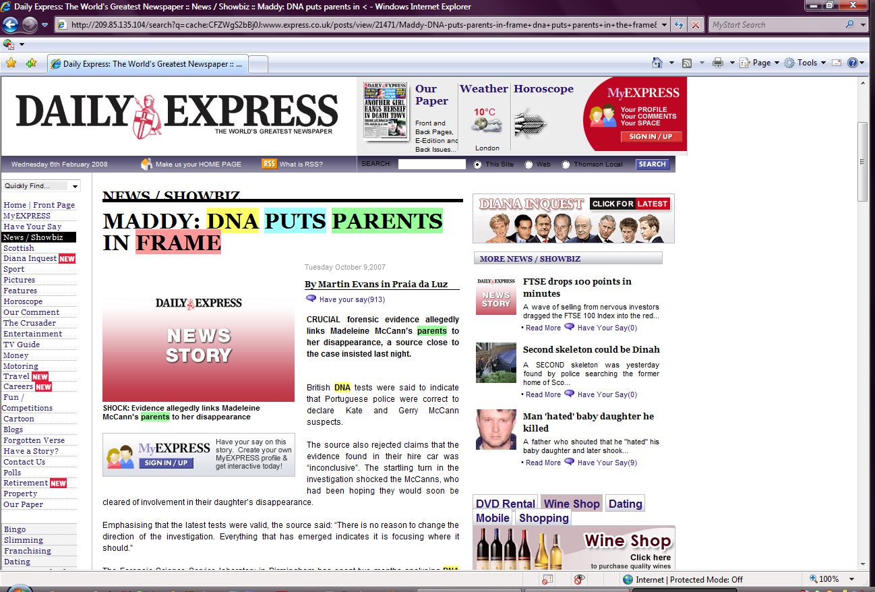This screenshot has width=875, height=592.
Task: Open the DVD Rental tab
Action: (x=505, y=504)
